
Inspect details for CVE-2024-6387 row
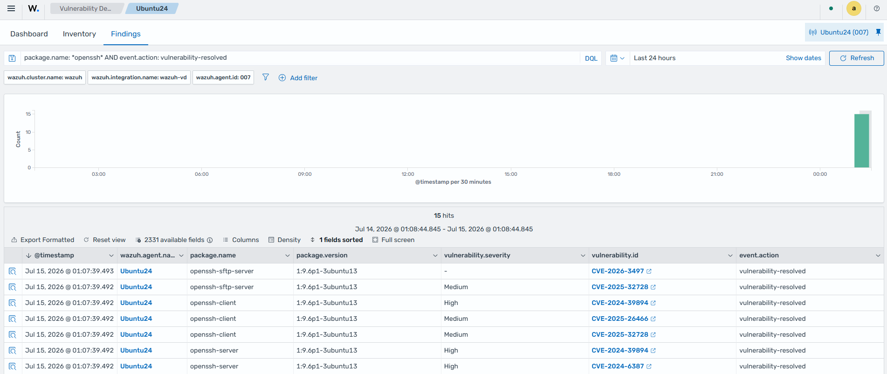[x=13, y=367]
